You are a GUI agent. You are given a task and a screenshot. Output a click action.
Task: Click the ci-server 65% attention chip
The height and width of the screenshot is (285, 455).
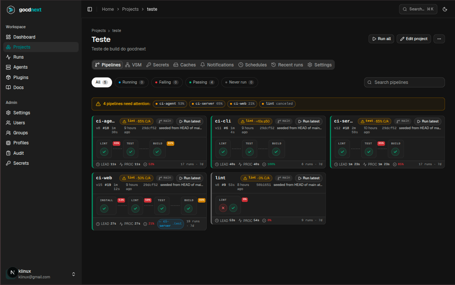(207, 104)
